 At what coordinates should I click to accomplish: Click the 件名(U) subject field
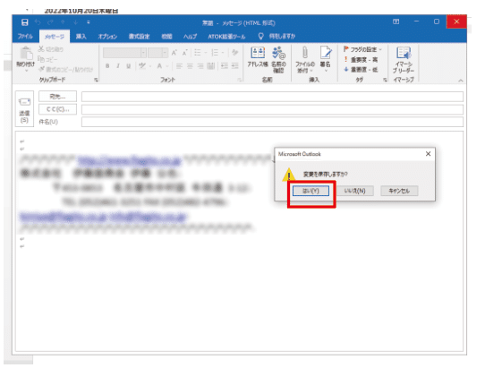(x=272, y=122)
